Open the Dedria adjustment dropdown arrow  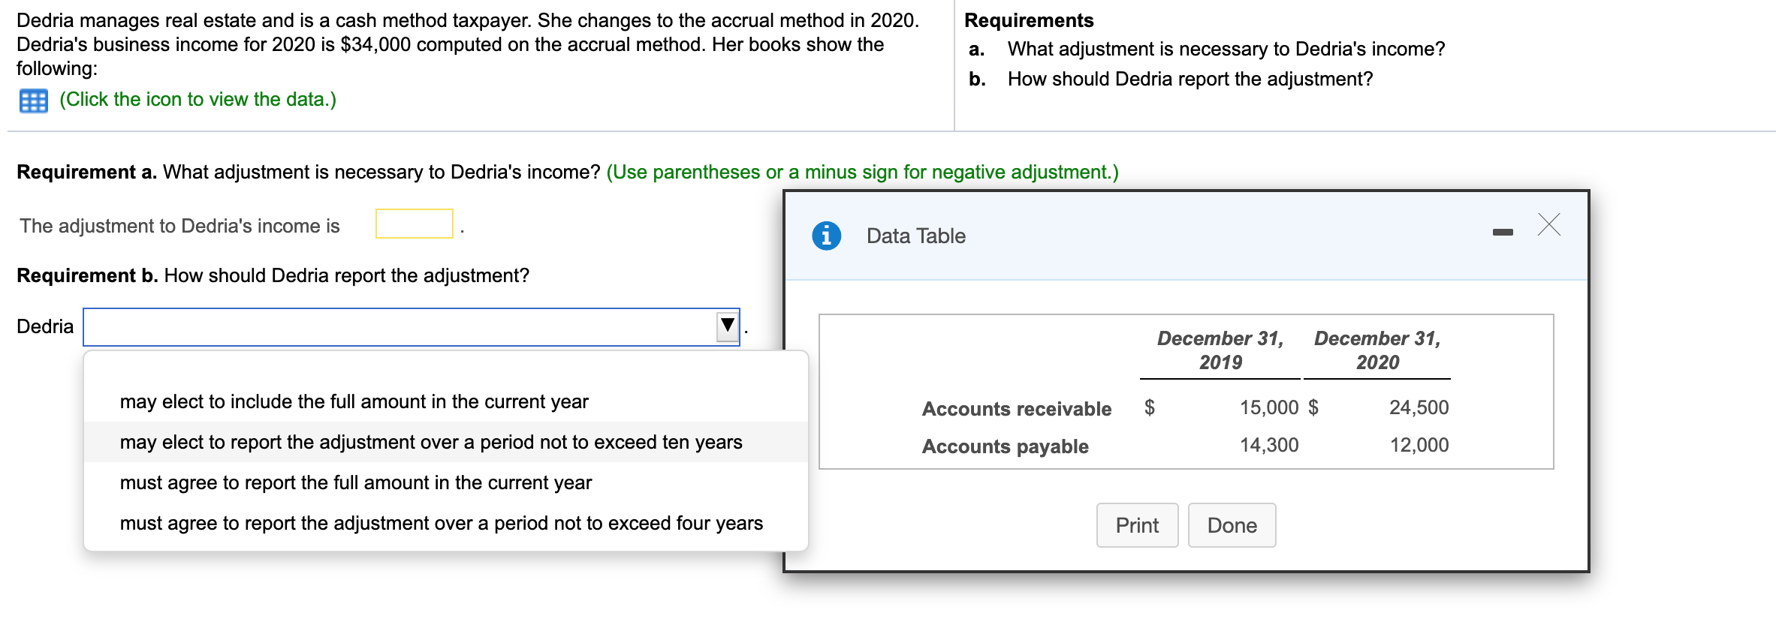pos(727,326)
